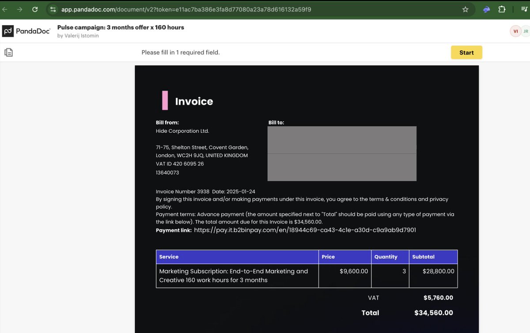Image resolution: width=530 pixels, height=333 pixels.
Task: Click the Price column header
Action: (345, 257)
